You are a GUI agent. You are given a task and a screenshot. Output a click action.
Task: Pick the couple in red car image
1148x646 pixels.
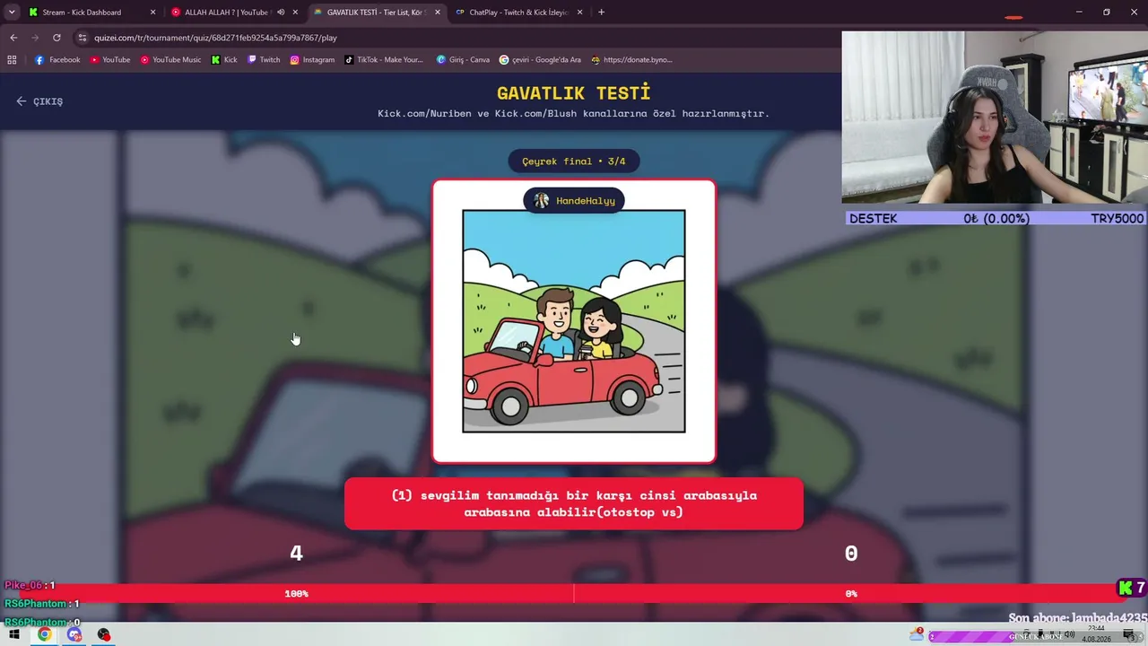(574, 321)
